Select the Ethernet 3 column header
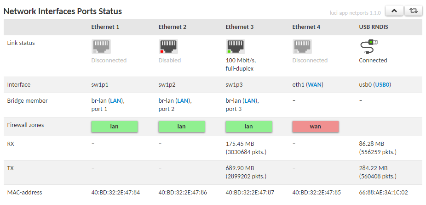Viewport: 426px width, 205px height. click(x=239, y=27)
